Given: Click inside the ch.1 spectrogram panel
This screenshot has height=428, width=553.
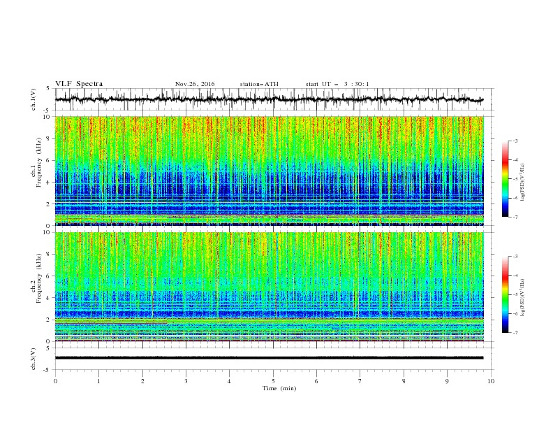Looking at the screenshot, I should click(270, 171).
